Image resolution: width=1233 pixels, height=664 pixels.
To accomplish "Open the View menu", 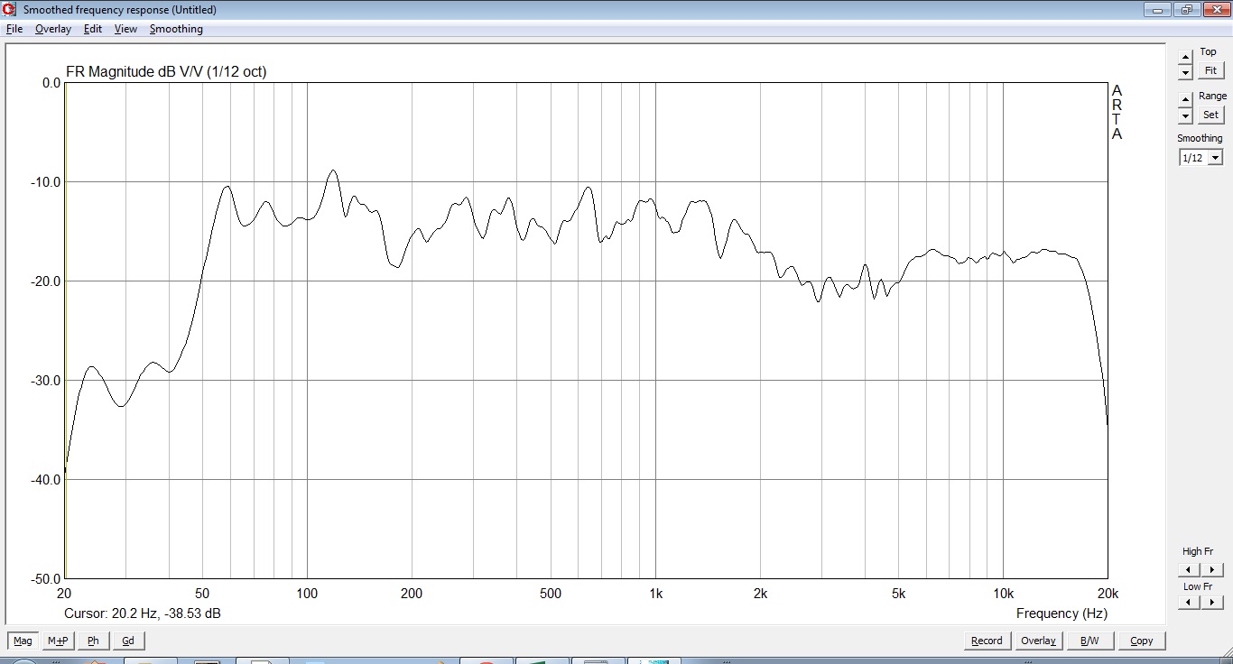I will click(125, 29).
